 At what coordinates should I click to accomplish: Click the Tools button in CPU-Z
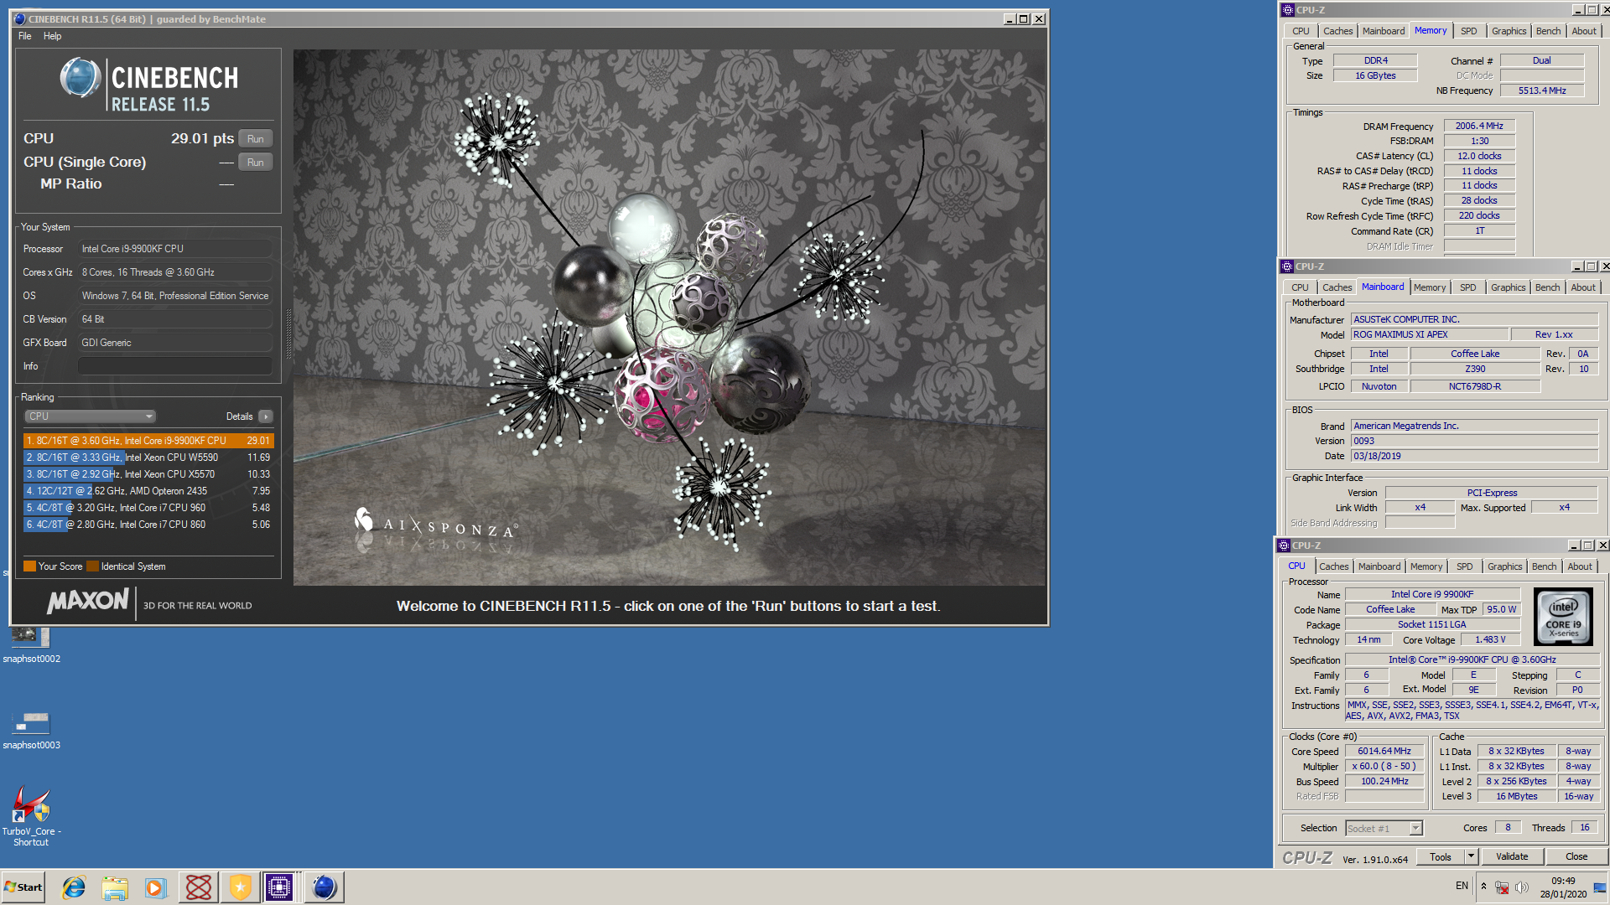[1441, 856]
